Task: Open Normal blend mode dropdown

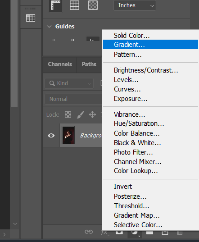Action: point(73,99)
